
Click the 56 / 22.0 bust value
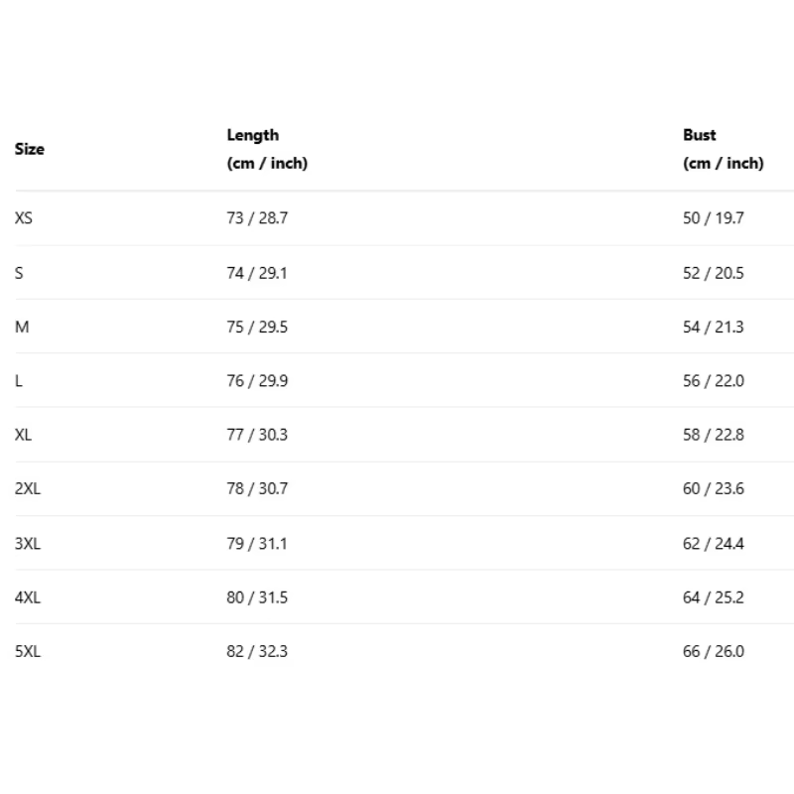[714, 381]
